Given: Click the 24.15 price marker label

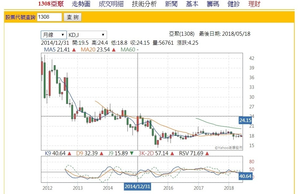Looking at the screenshot, I should [245, 120].
